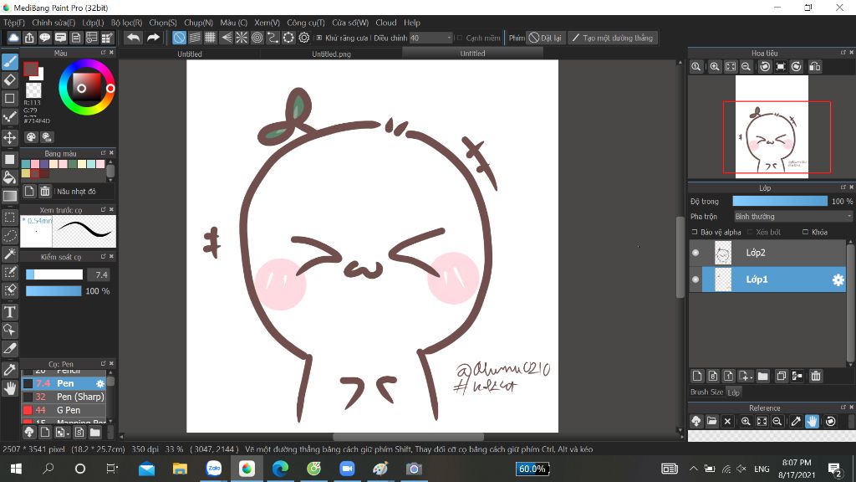Open Bộ lọc(R) menu
This screenshot has height=482, width=856.
(127, 23)
